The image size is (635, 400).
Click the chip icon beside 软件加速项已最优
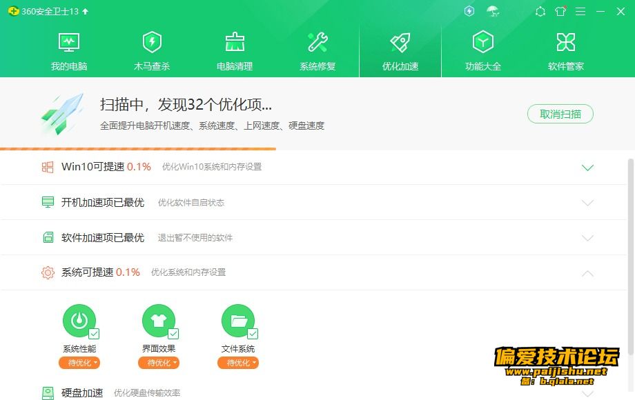point(48,237)
